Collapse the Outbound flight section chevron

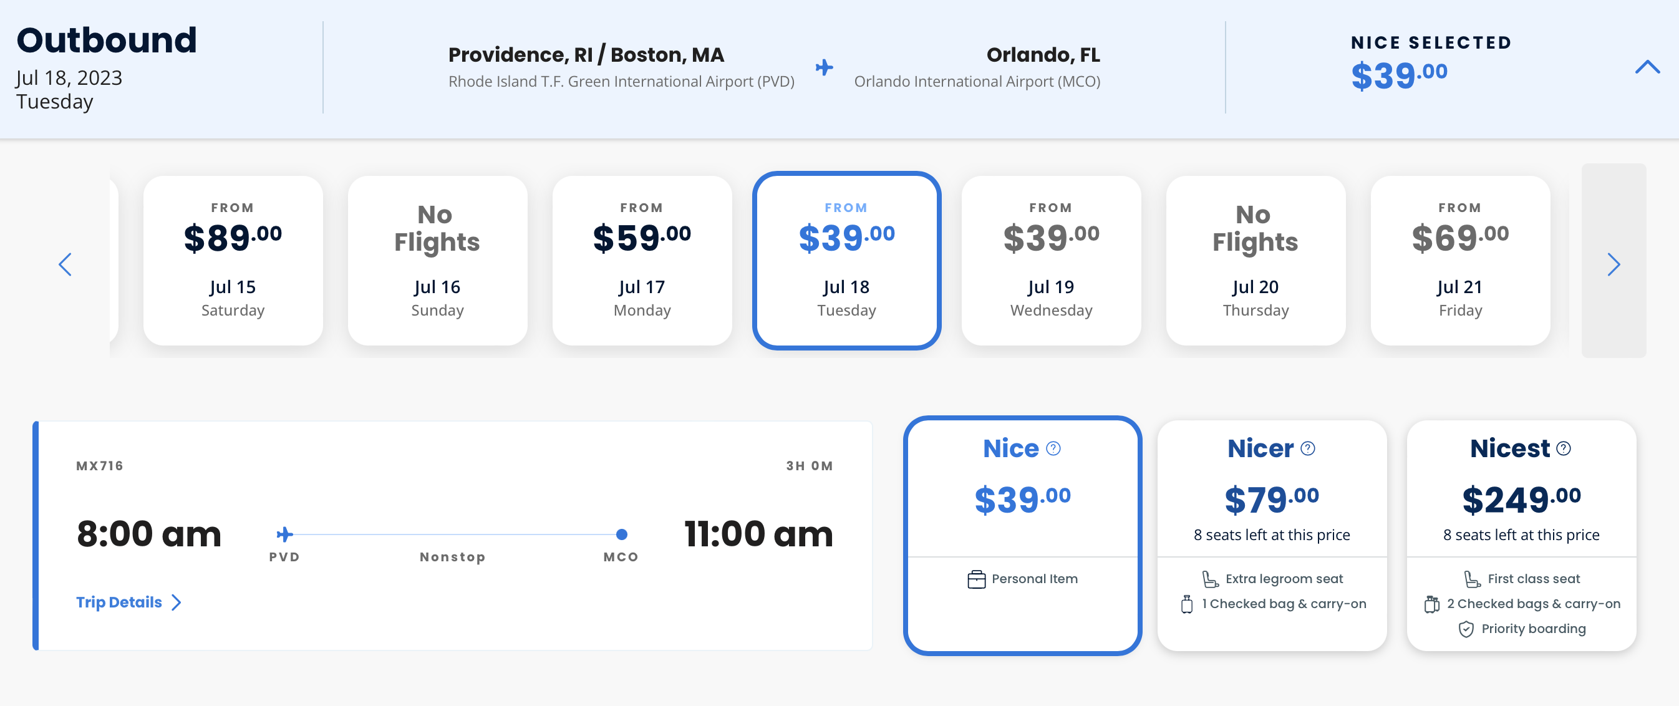pyautogui.click(x=1647, y=67)
